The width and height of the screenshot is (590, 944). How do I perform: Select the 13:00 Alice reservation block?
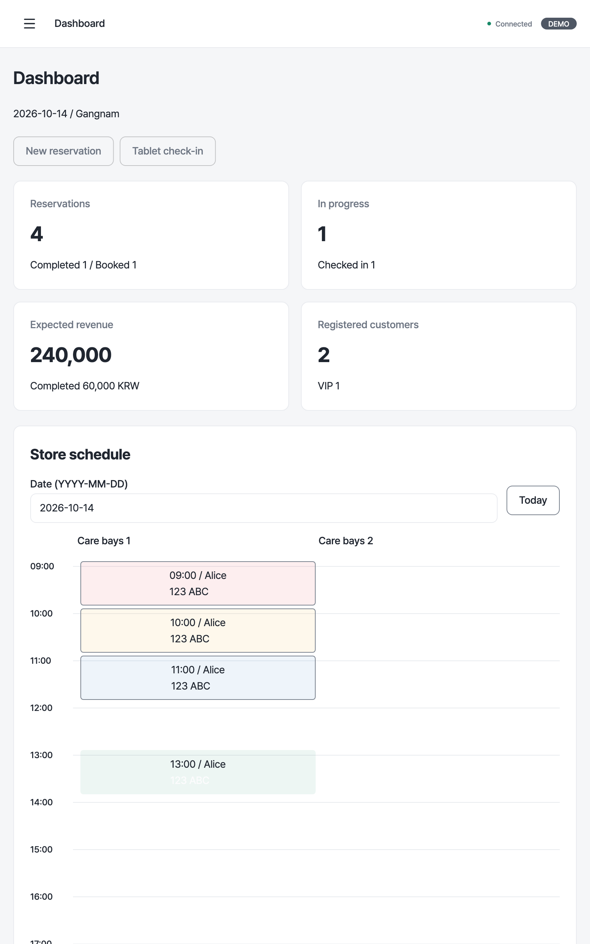(198, 772)
